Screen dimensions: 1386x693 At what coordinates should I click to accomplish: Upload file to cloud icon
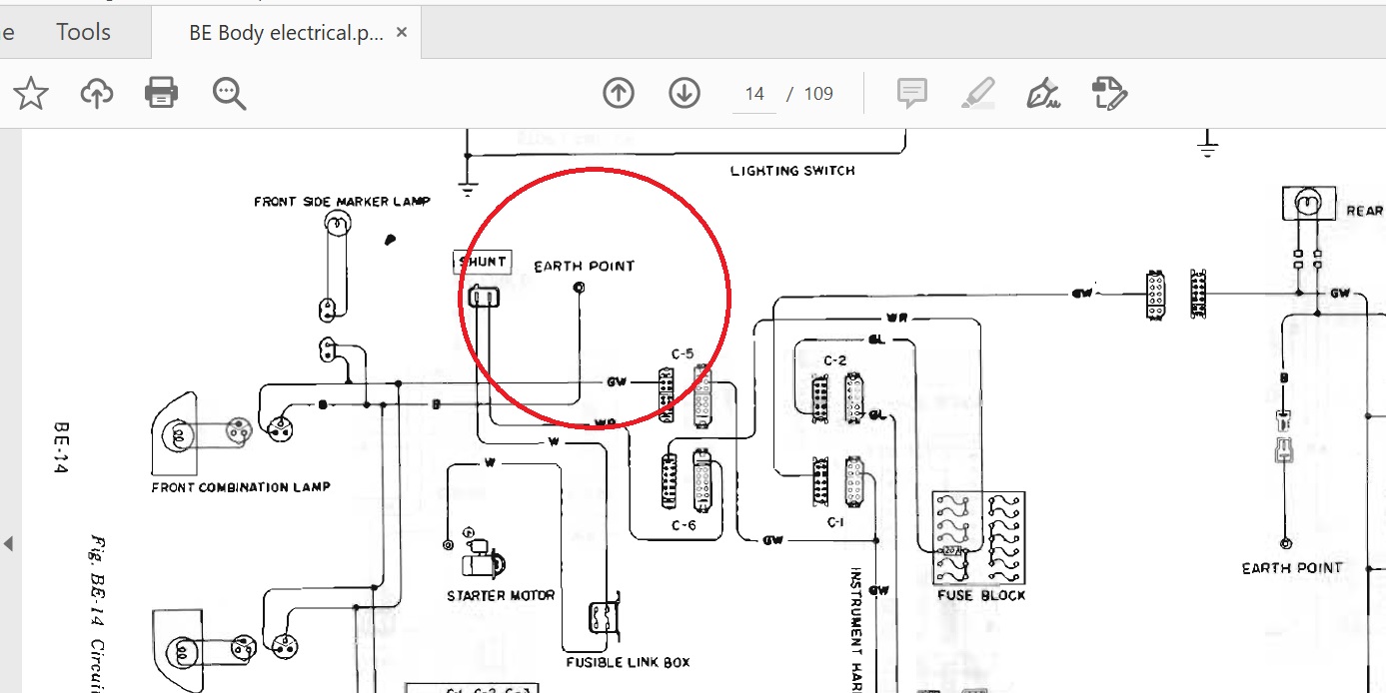coord(96,94)
